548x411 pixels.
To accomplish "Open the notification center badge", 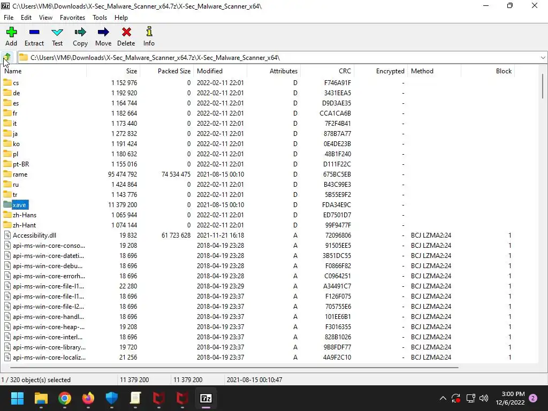I will click(534, 398).
